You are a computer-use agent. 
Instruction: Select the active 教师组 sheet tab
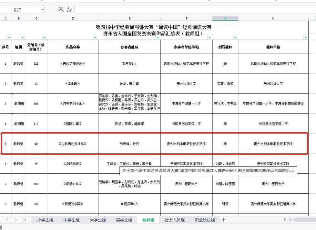[x=148, y=220]
